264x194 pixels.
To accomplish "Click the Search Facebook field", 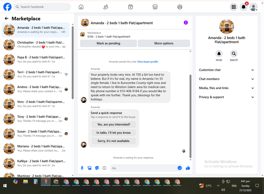I will tap(42, 7).
